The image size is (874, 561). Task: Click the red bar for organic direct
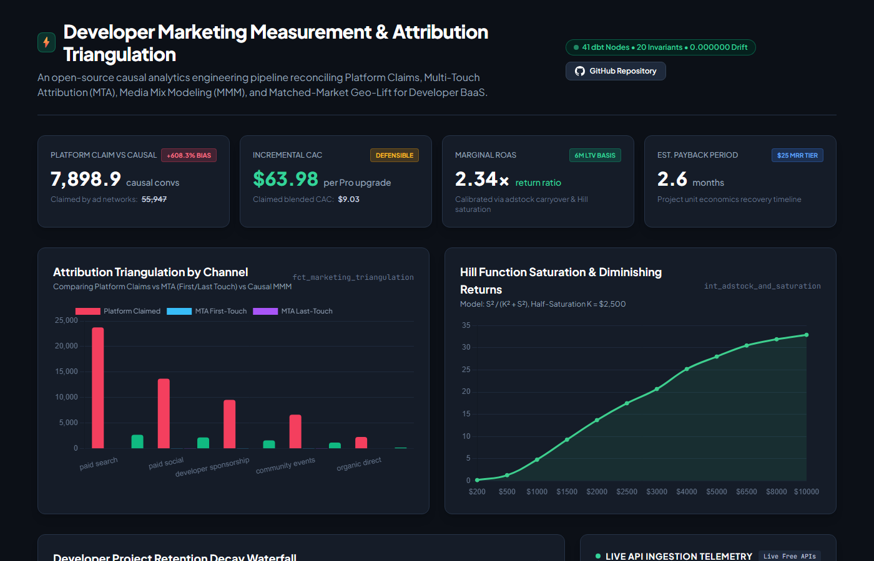(361, 443)
